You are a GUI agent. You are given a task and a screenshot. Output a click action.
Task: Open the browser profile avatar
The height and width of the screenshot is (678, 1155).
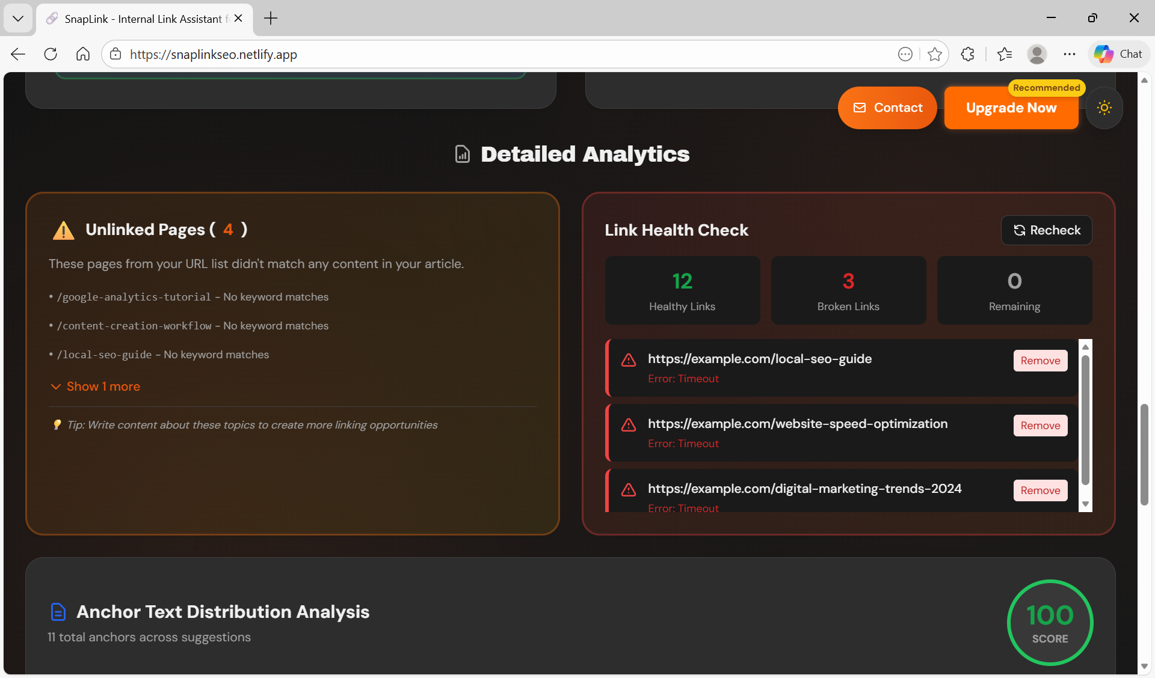[x=1037, y=54]
